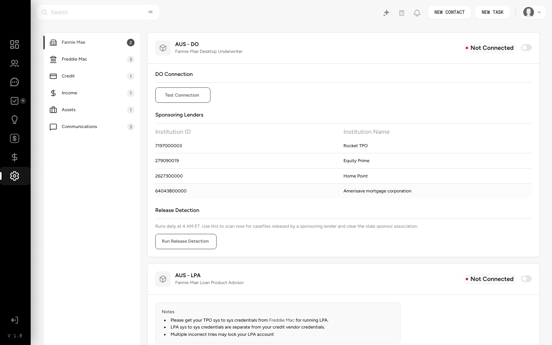Click the Communications count badge 3
The width and height of the screenshot is (552, 345).
point(131,127)
